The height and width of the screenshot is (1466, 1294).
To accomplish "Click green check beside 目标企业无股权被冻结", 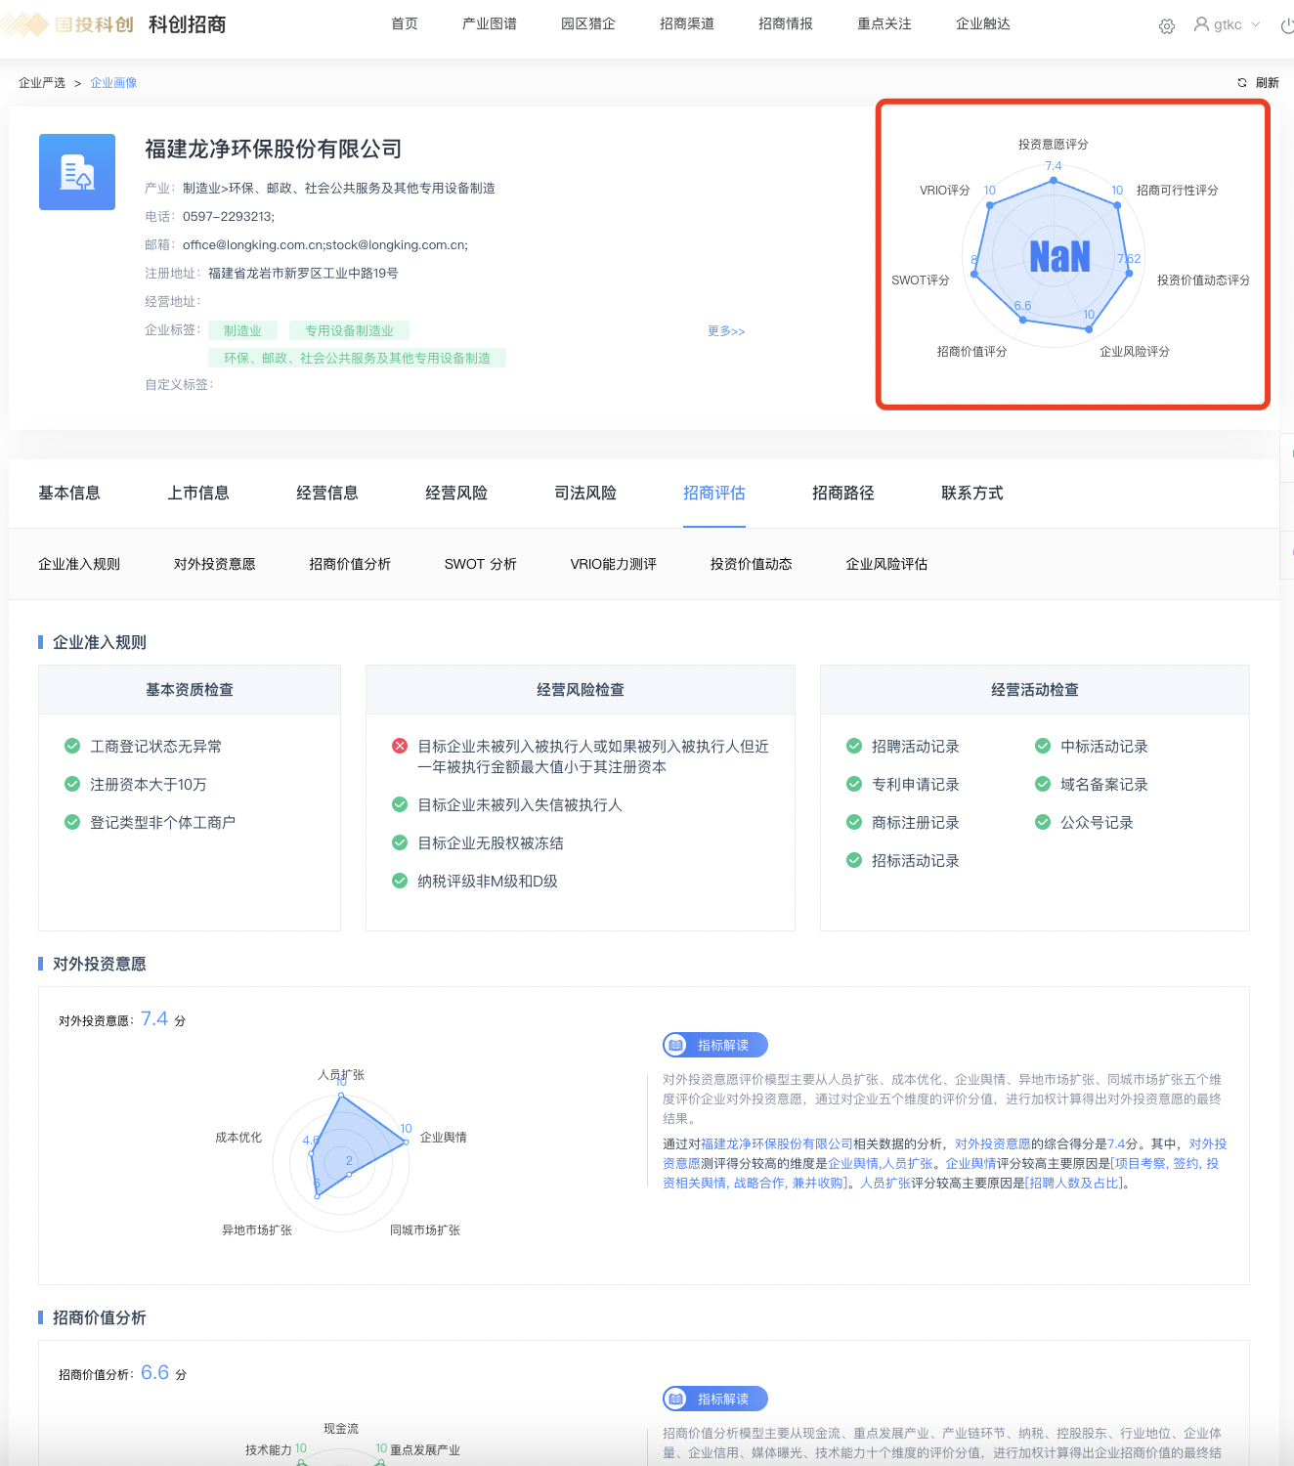I will coord(400,843).
